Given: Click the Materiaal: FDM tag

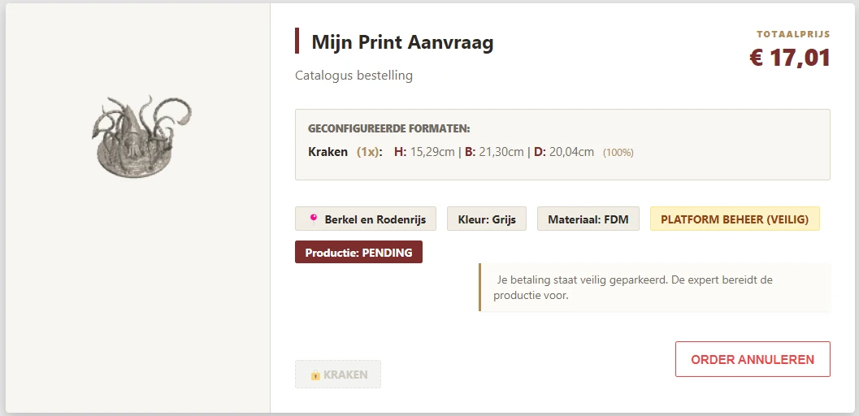Looking at the screenshot, I should click(x=588, y=219).
